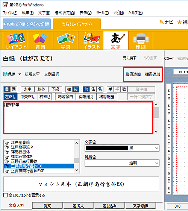Open the ツール(T) menu
This screenshot has height=211, width=188.
pyautogui.click(x=102, y=13)
